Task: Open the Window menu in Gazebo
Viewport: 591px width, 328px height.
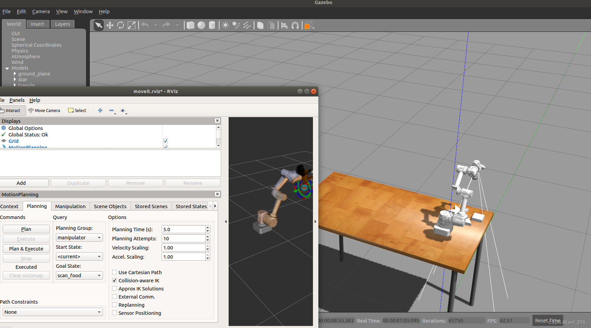Action: coord(83,12)
